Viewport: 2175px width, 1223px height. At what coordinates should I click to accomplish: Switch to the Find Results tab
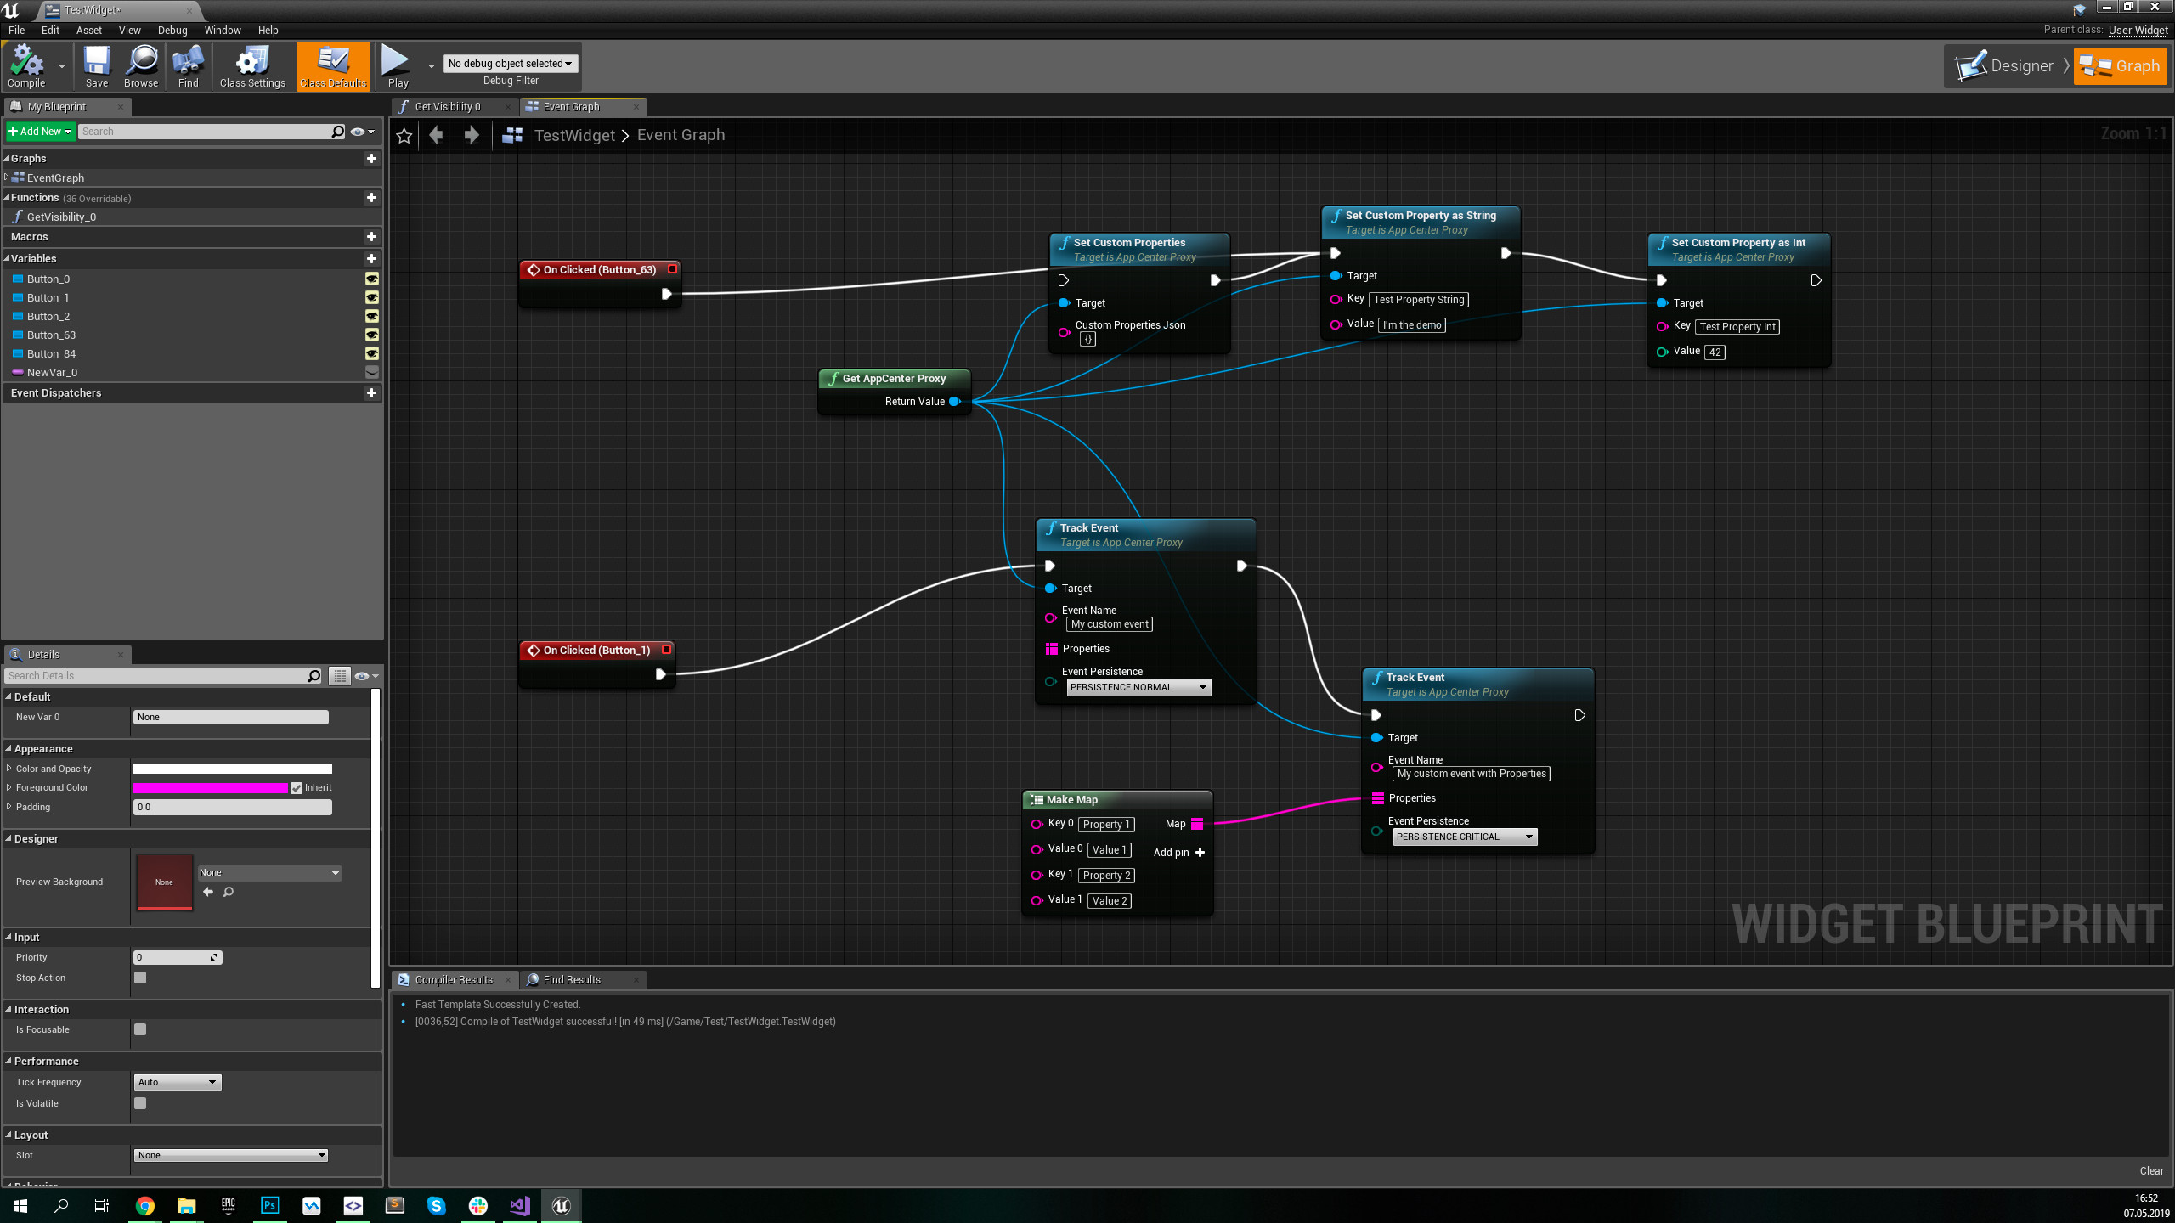point(572,979)
